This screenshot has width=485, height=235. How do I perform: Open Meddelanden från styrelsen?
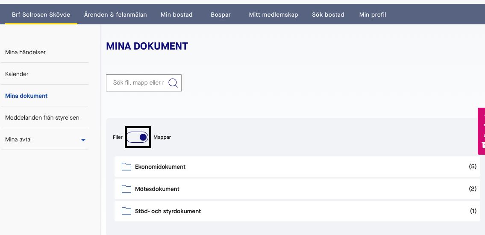[42, 117]
